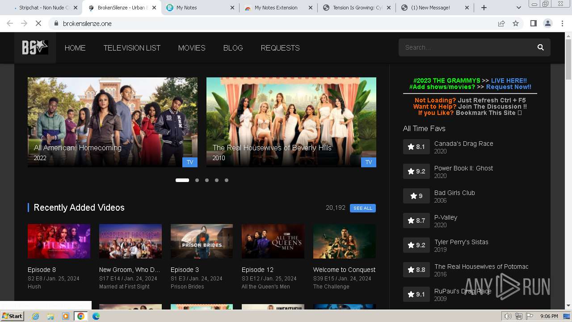Open the browser side panel
Screen dimensions: 572x322
533,23
